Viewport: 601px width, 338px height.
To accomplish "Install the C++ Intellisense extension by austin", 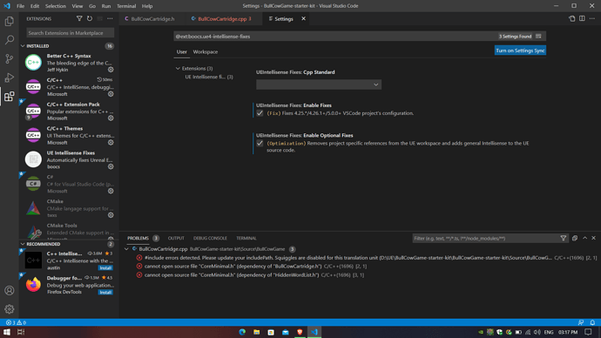I will 105,267.
